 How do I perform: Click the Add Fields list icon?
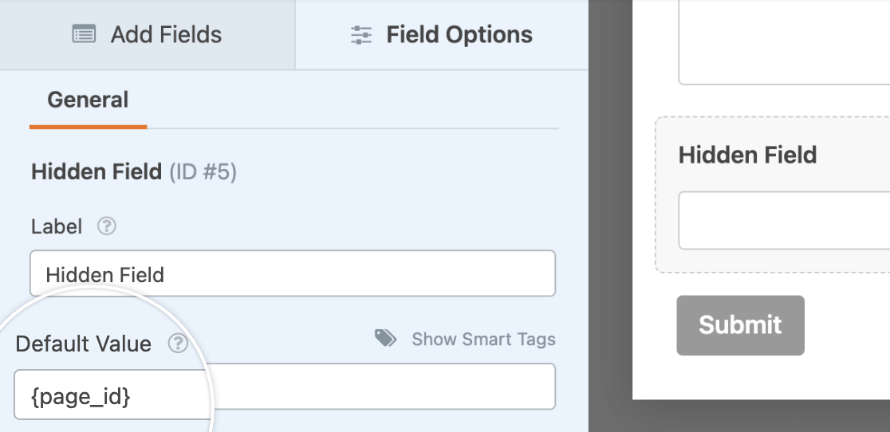[x=84, y=35]
